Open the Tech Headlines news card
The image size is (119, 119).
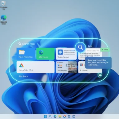(66, 67)
